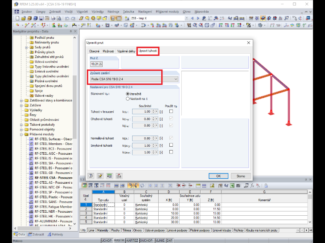This screenshot has height=243, width=325.
Task: Open the Pohledy navigator tab
Action: pos(55,234)
